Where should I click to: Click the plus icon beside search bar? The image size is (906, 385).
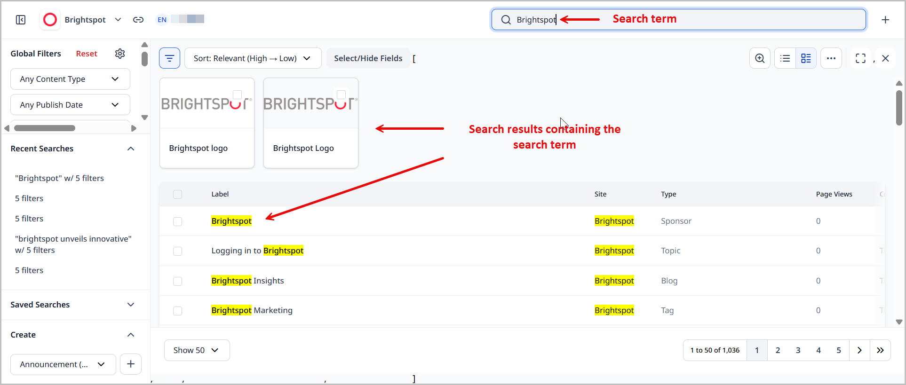point(885,20)
